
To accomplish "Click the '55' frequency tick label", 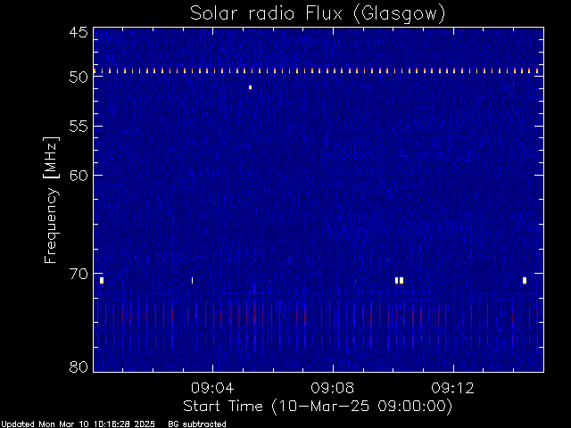I will tap(79, 127).
